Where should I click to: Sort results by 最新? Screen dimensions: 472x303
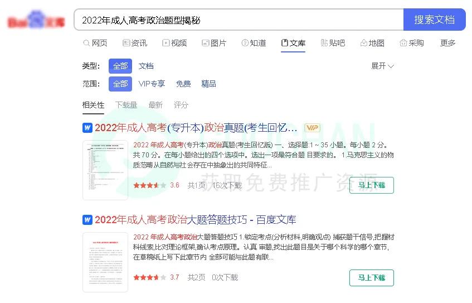point(155,105)
